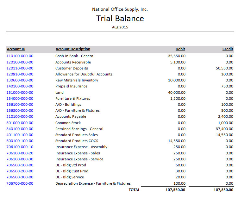Click the Account Description column header

[73, 49]
